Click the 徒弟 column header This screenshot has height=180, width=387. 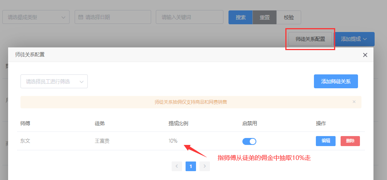pyautogui.click(x=100, y=123)
